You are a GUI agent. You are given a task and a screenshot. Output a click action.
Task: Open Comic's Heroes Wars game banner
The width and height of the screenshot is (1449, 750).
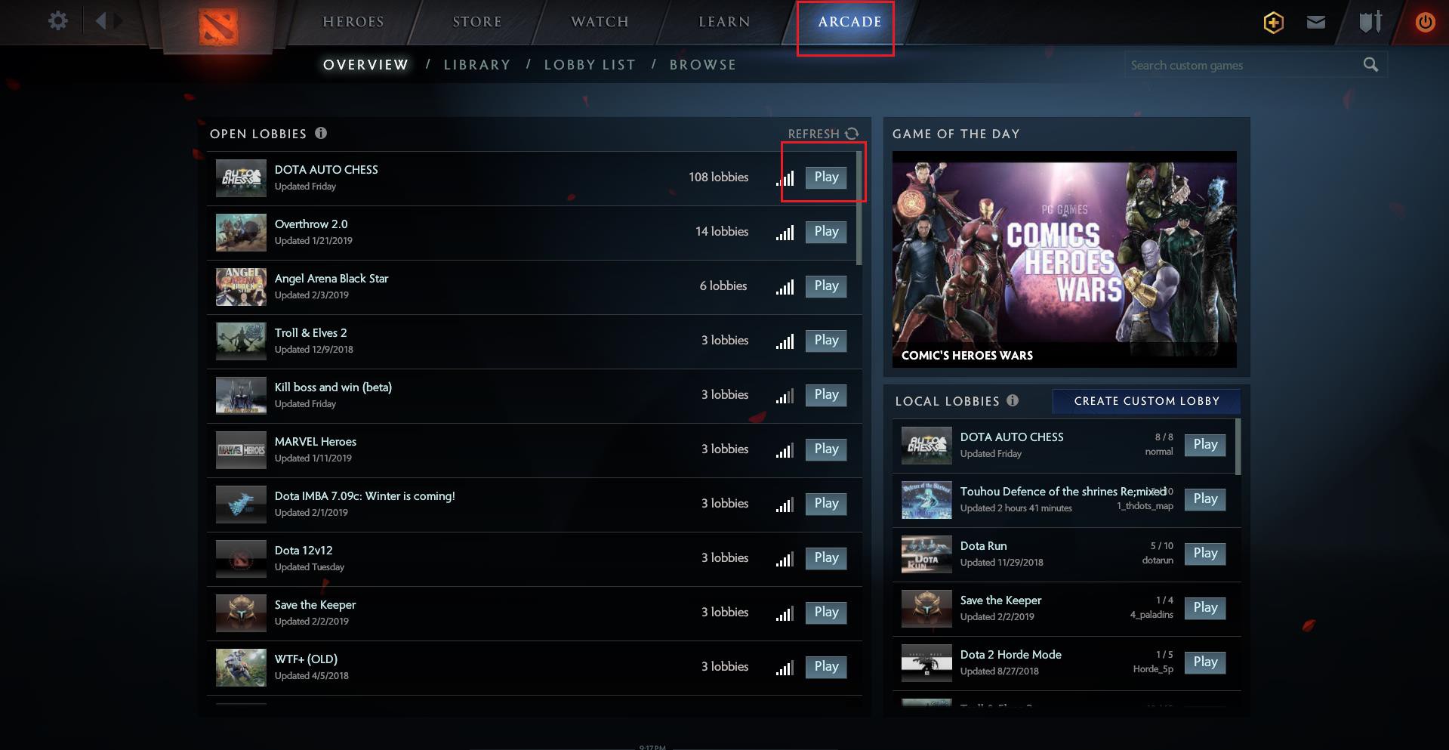[1064, 259]
